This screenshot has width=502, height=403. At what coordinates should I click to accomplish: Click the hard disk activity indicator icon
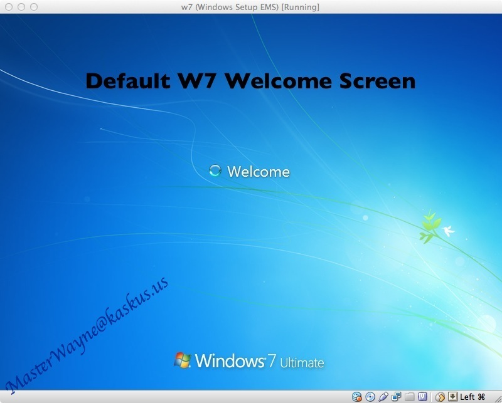click(357, 397)
